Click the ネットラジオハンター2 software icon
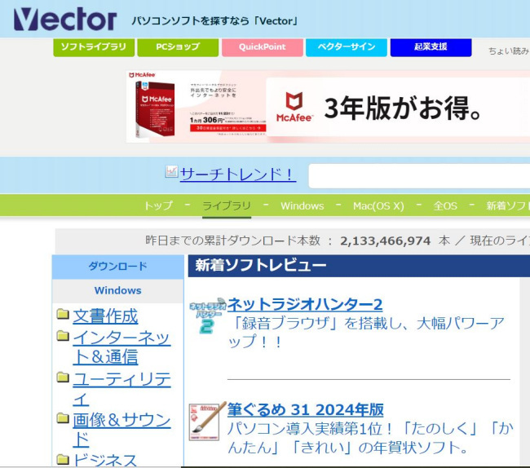The image size is (530, 468). click(207, 316)
